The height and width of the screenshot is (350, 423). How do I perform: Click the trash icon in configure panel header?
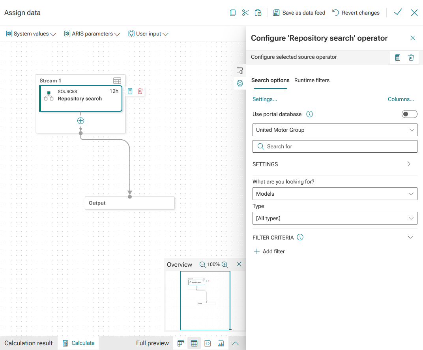[x=411, y=58]
